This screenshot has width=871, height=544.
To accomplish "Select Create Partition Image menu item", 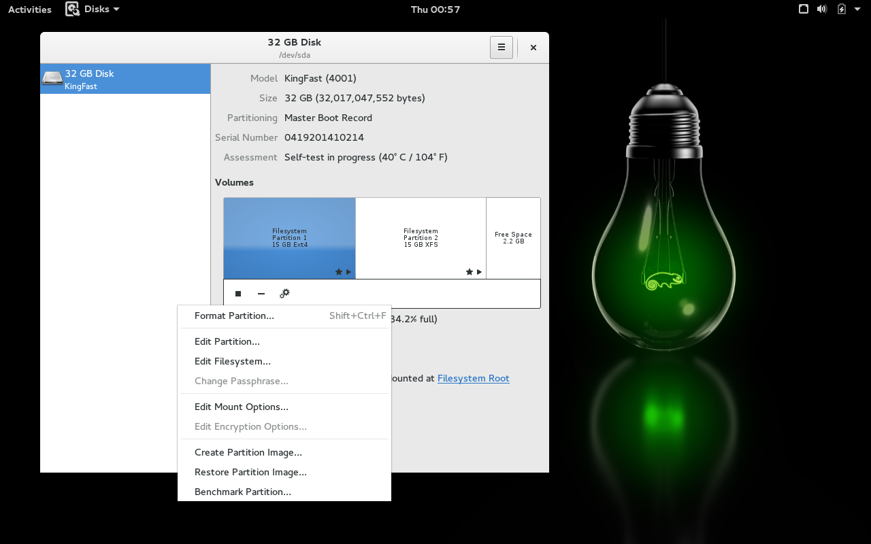I will (248, 452).
